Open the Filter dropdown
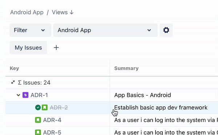Viewport: 218px width, 135px height. (31, 30)
